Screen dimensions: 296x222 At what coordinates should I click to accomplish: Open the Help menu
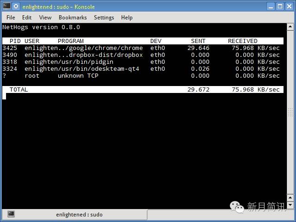127,18
